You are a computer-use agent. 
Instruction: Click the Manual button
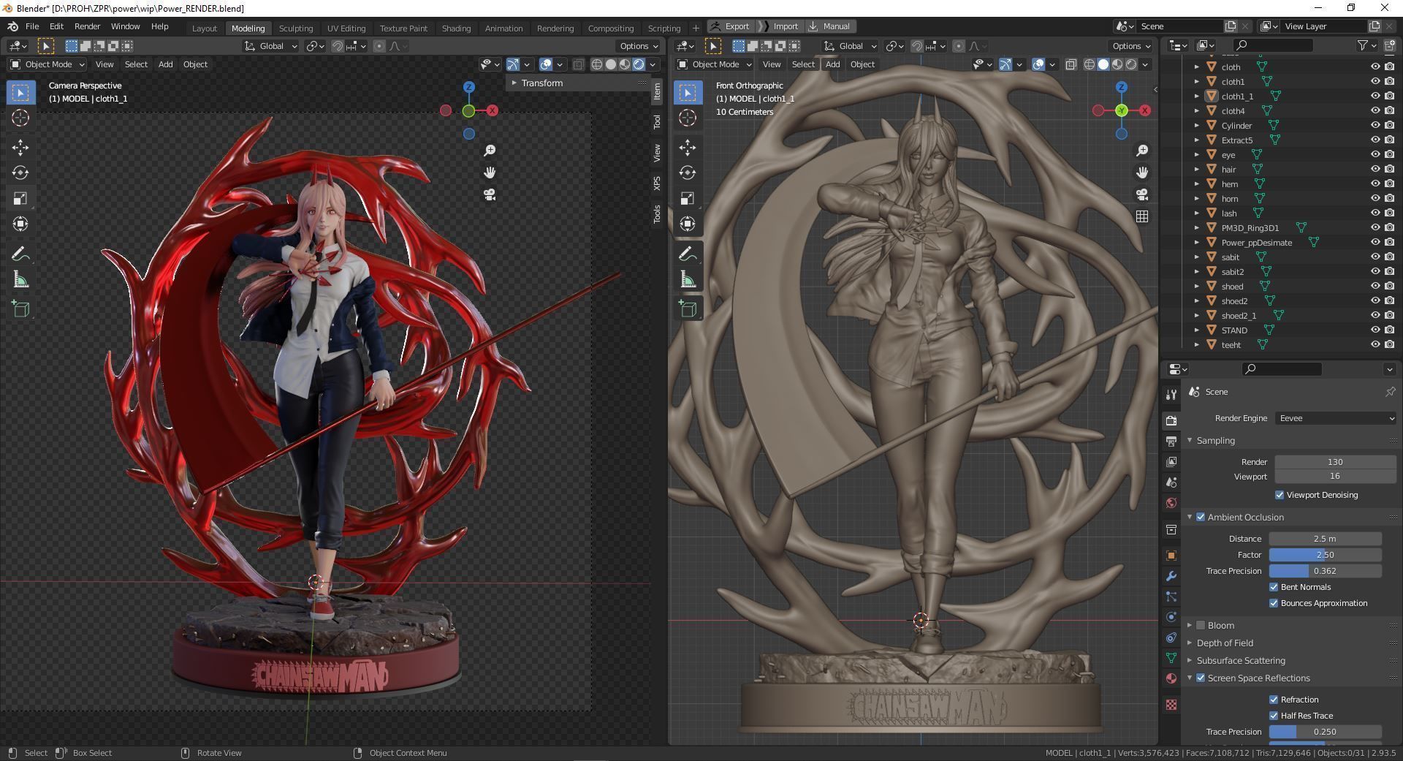click(829, 26)
